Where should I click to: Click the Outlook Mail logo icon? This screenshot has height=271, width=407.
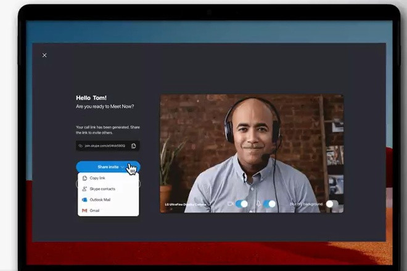[84, 200]
